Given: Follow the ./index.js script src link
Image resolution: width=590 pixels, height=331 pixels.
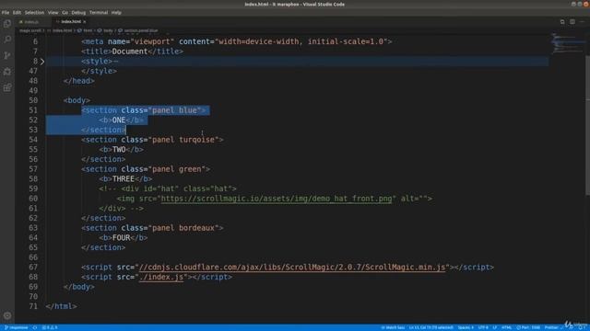Looking at the screenshot, I should (x=161, y=277).
